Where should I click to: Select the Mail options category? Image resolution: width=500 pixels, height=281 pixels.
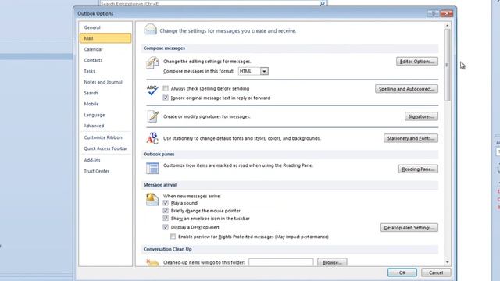click(105, 38)
